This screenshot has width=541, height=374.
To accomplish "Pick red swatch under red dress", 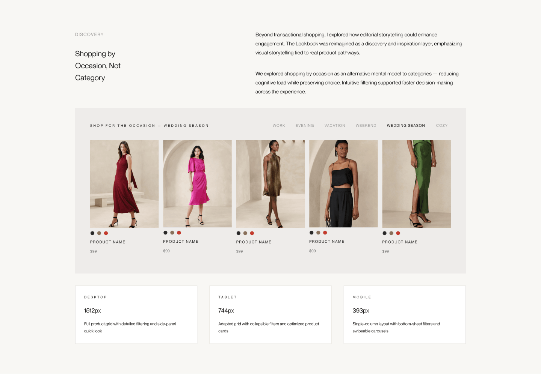I will click(106, 233).
